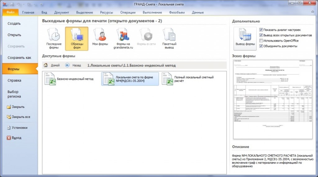Viewport: 318px width, 177px height.
Task: Select the Базисно-индексный метод form
Action: coord(69,79)
